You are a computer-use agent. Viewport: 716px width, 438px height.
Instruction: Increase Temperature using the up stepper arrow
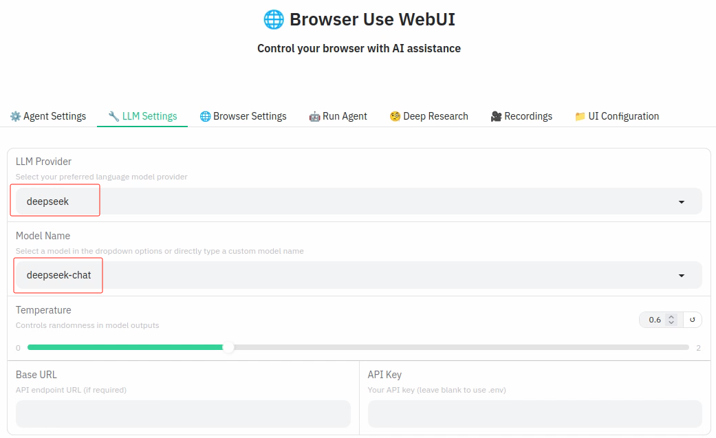(672, 317)
